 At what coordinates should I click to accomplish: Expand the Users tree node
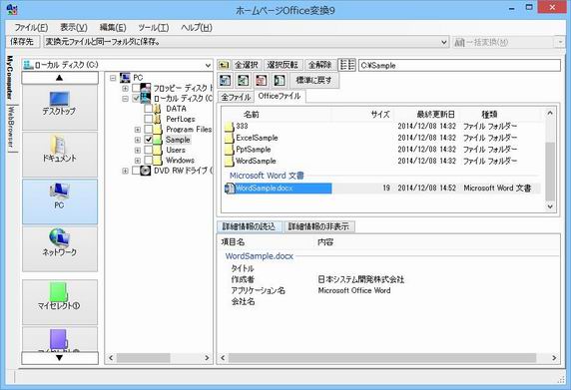[138, 150]
